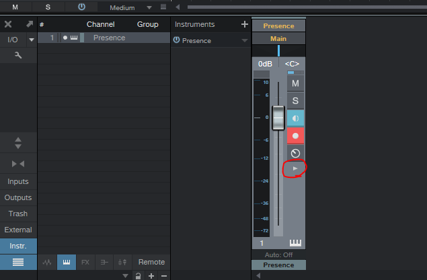Click the Group column header
The image size is (427, 280).
click(x=147, y=24)
